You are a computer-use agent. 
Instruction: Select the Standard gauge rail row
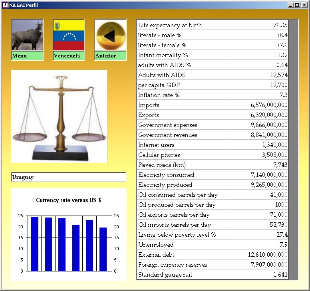(183, 275)
